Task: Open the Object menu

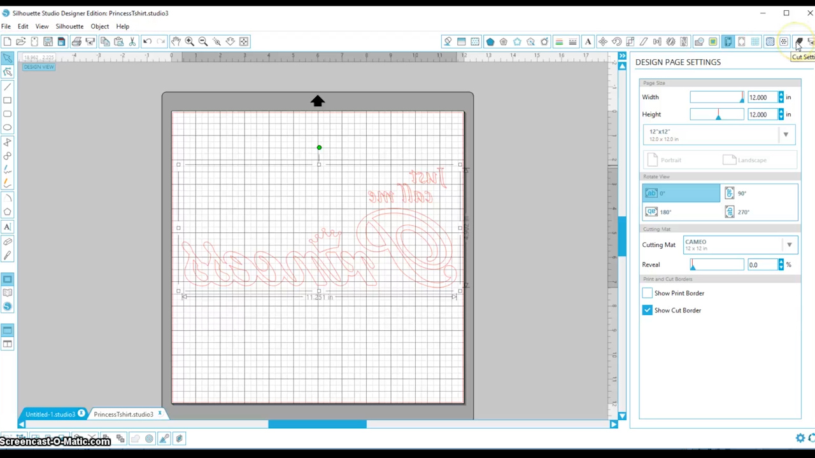Action: pos(100,27)
